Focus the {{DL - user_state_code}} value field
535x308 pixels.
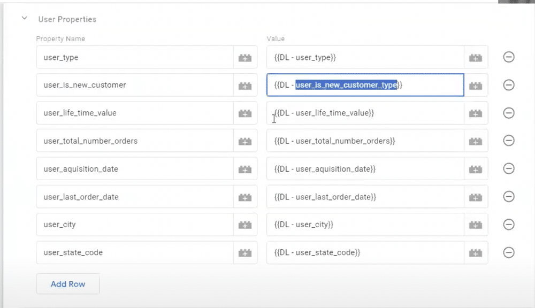[365, 252]
